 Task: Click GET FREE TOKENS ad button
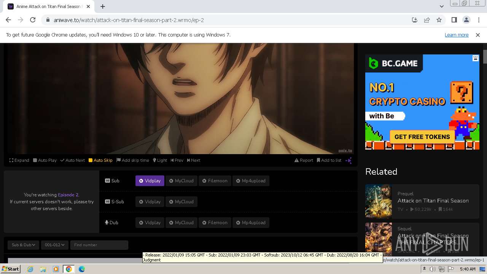422,137
